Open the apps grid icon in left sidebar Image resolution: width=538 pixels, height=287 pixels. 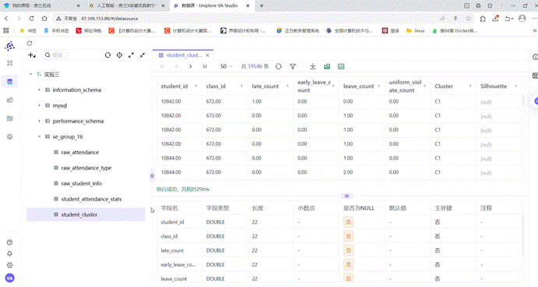pyautogui.click(x=9, y=63)
